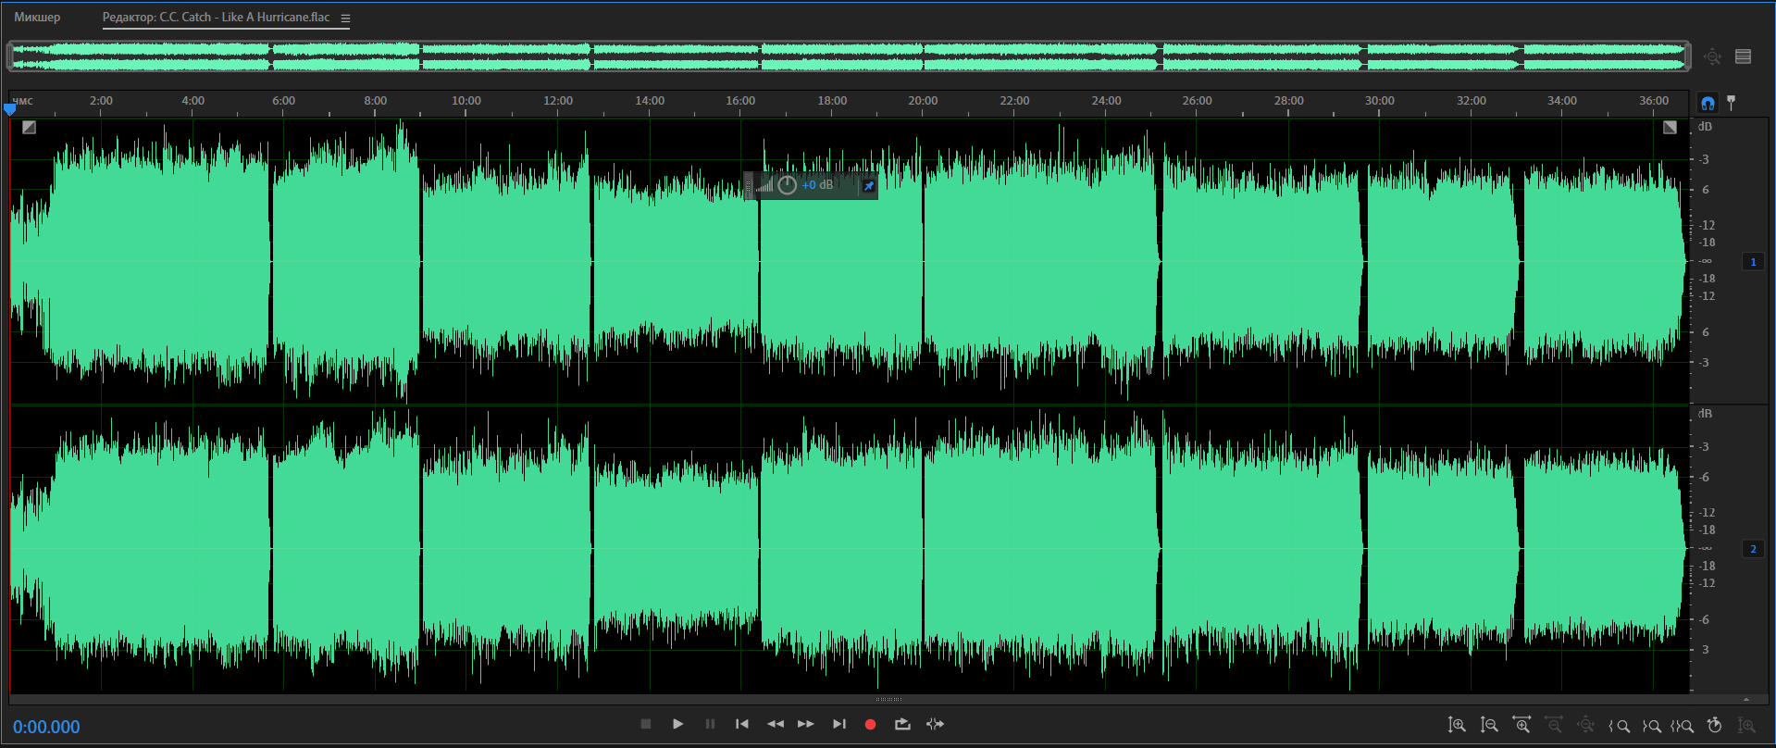Toggle channel 1 enable button
This screenshot has width=1776, height=748.
1753,262
